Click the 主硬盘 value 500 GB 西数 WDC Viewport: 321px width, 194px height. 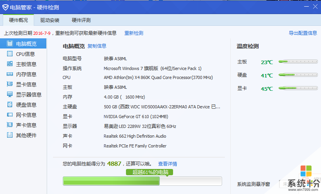click(x=162, y=107)
